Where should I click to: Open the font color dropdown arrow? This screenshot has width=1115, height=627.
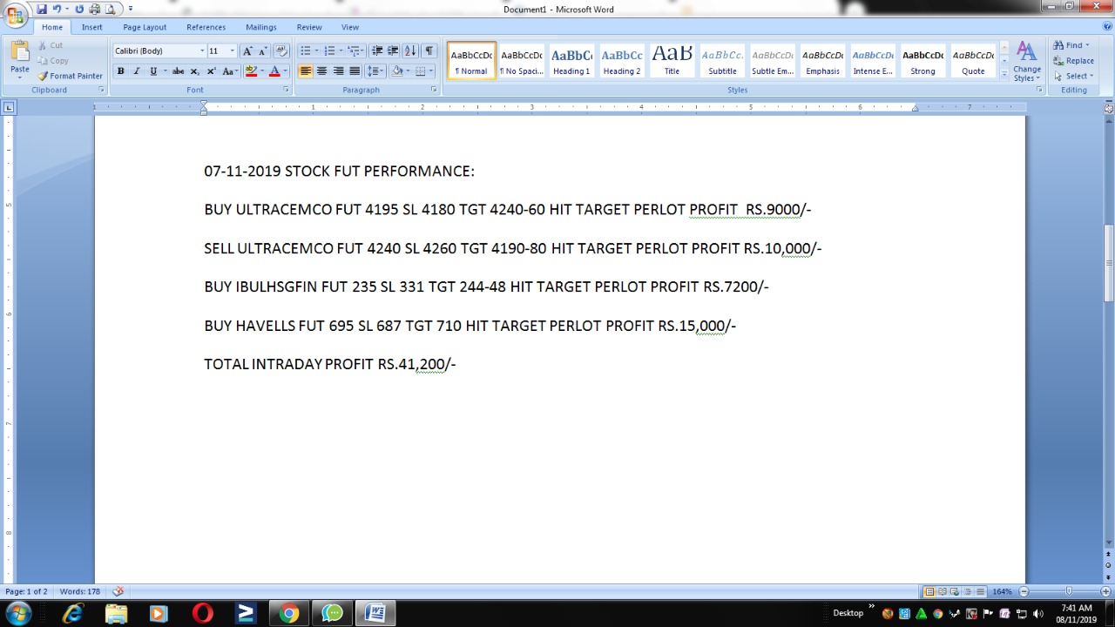tap(286, 71)
